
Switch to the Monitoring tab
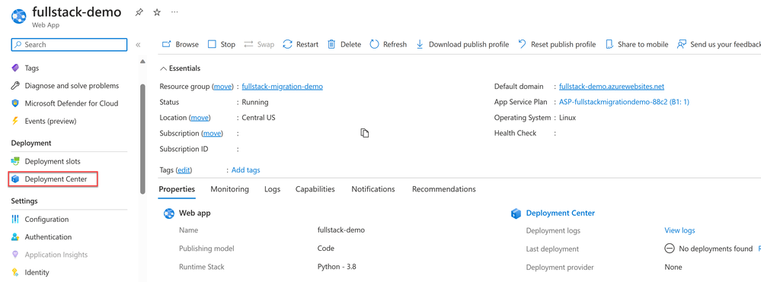[x=229, y=189]
